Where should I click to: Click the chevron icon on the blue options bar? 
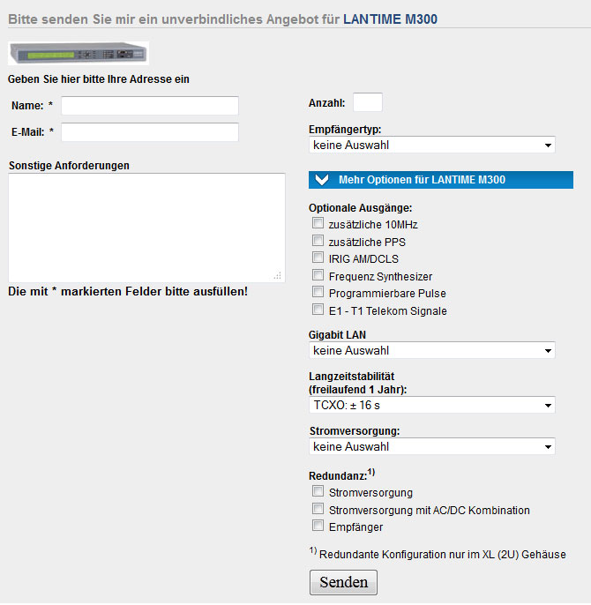pyautogui.click(x=321, y=180)
